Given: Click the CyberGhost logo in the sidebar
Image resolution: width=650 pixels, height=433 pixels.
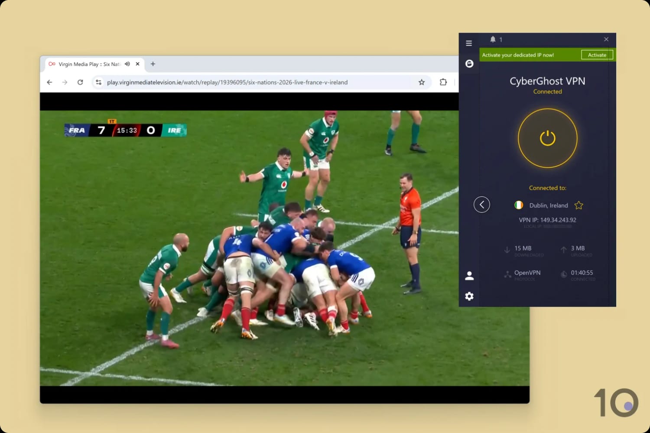Looking at the screenshot, I should pos(469,63).
